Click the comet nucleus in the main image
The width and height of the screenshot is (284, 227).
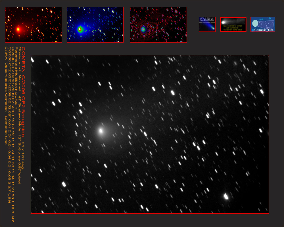click(101, 131)
